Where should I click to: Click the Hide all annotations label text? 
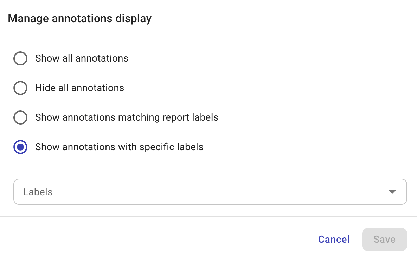(79, 88)
